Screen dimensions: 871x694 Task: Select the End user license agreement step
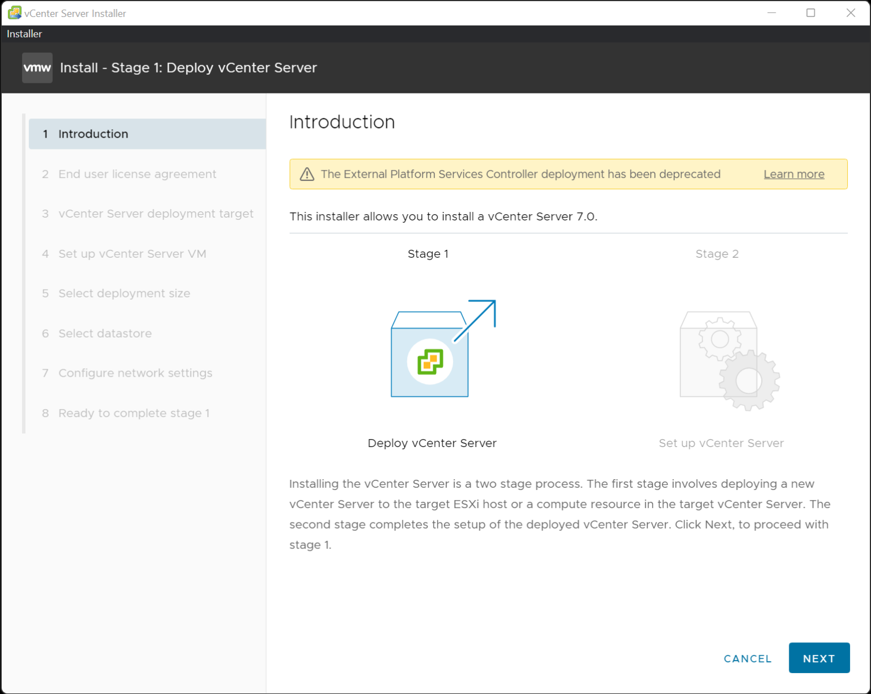(x=137, y=174)
